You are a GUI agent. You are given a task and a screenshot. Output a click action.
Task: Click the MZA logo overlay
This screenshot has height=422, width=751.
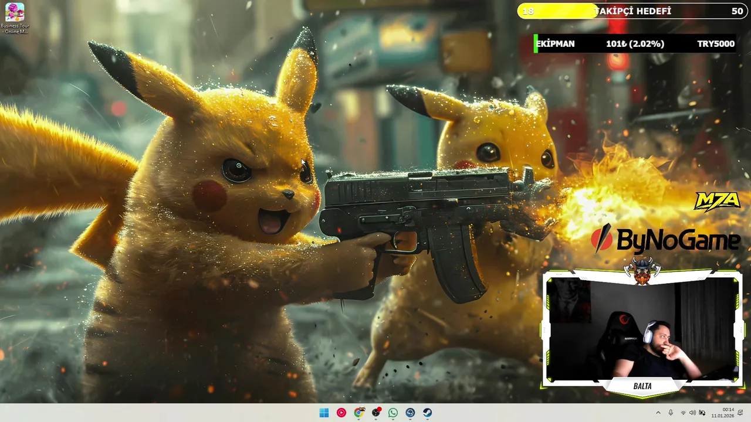(717, 201)
